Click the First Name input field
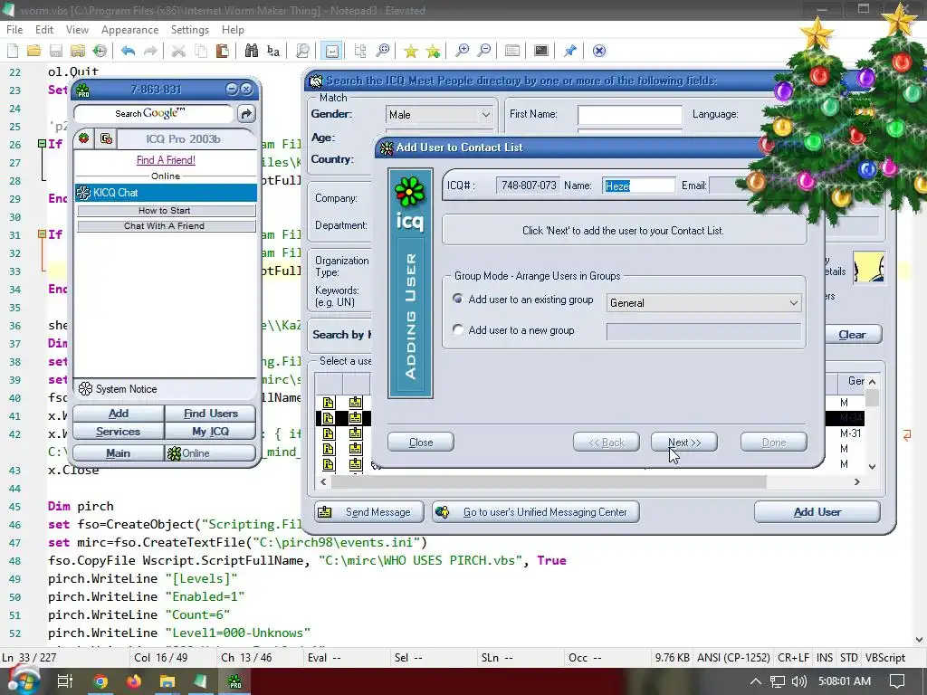The height and width of the screenshot is (695, 927). 630,115
